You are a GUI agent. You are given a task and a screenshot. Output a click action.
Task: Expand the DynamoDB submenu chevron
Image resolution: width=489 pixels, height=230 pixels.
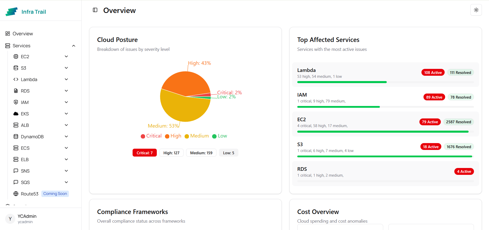click(66, 136)
